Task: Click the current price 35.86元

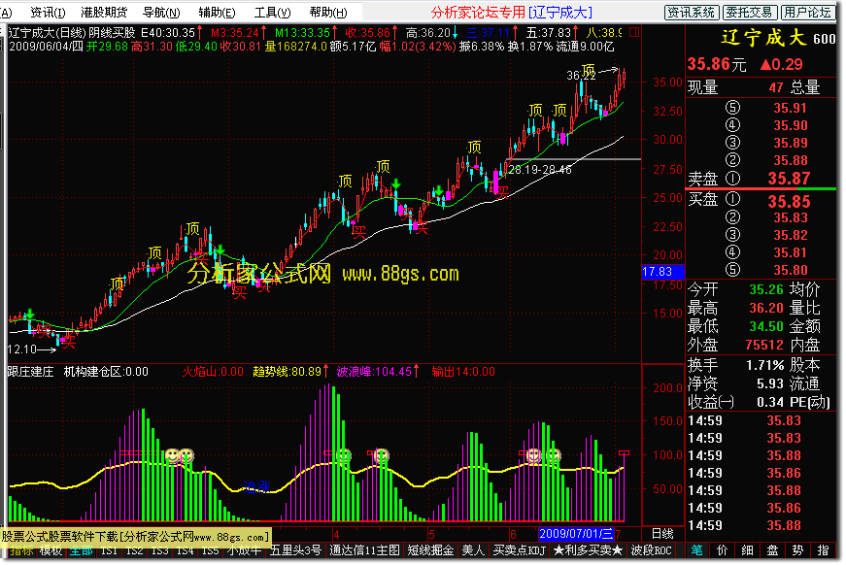Action: click(717, 65)
